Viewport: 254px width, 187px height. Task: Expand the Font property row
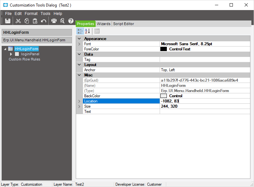click(x=79, y=44)
